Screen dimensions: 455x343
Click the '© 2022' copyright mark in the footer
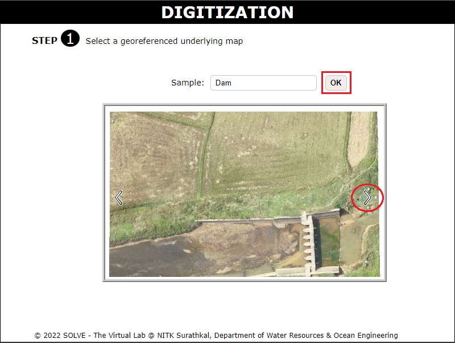click(47, 335)
